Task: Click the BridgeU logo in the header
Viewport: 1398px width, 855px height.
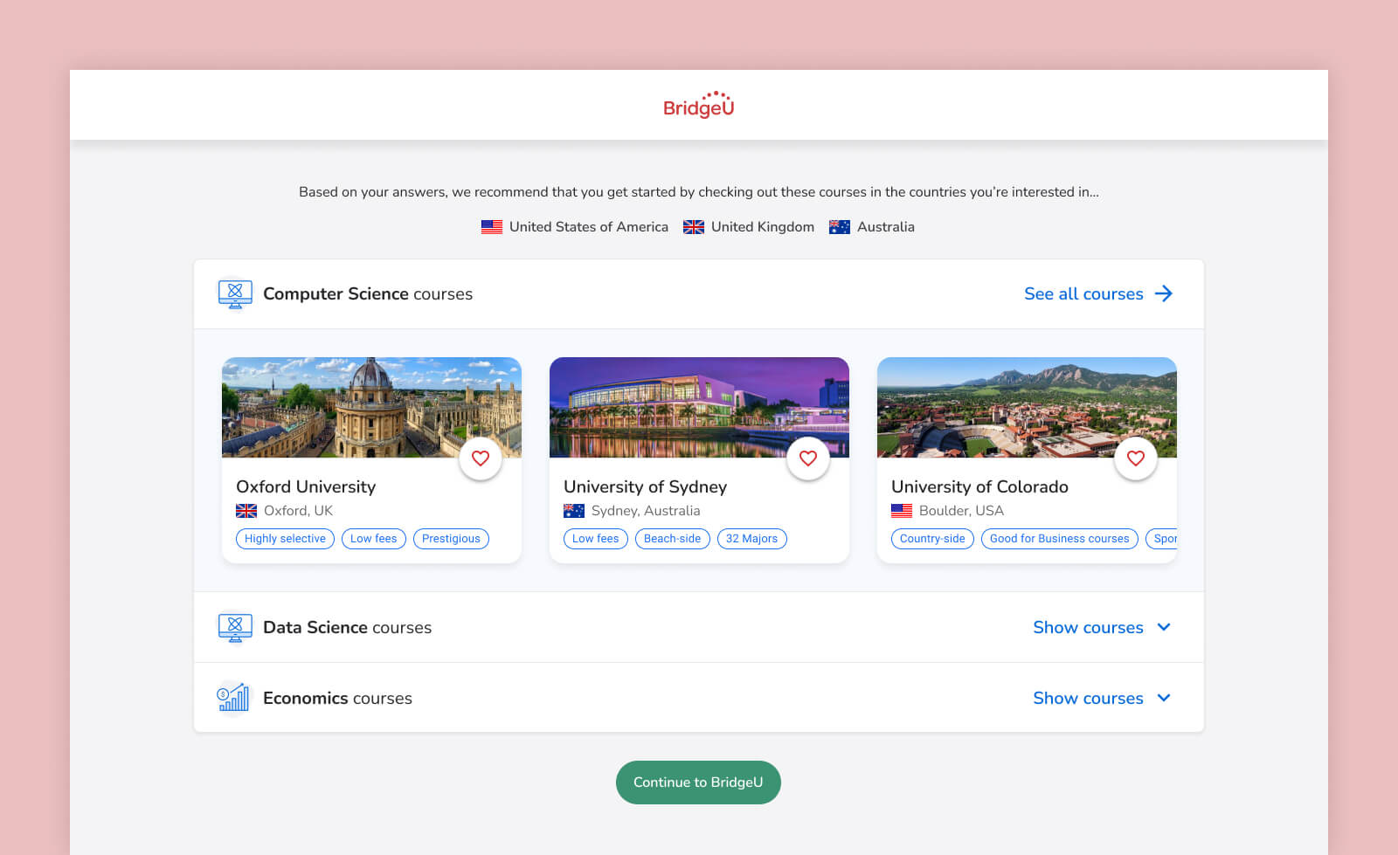Action: coord(698,104)
